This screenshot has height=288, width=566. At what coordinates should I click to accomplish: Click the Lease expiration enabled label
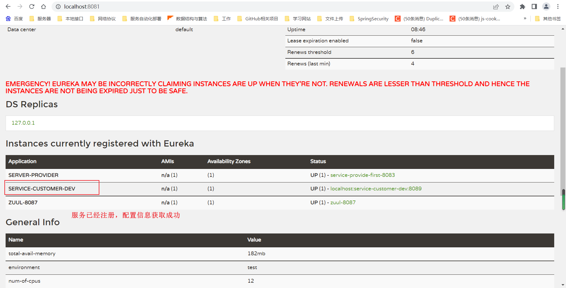tap(318, 41)
